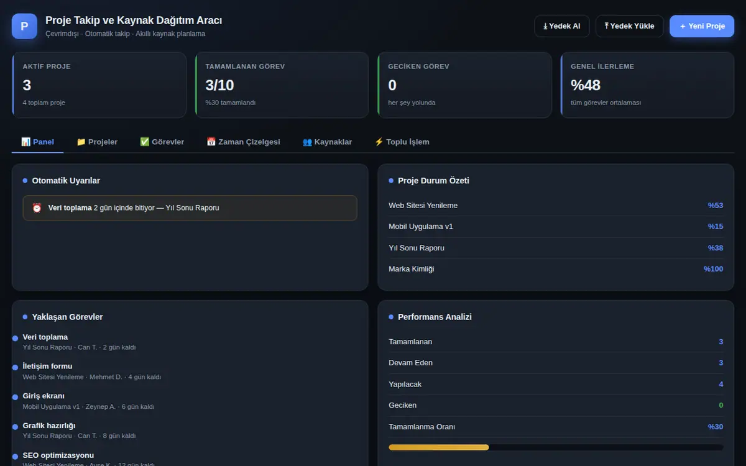Click the checkmark icon on Görevler tab

(x=144, y=142)
